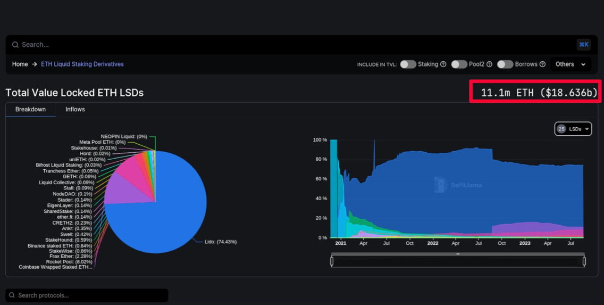
Task: Click the 'Total Value Locked ETH LSDs' heading
Action: pos(74,93)
